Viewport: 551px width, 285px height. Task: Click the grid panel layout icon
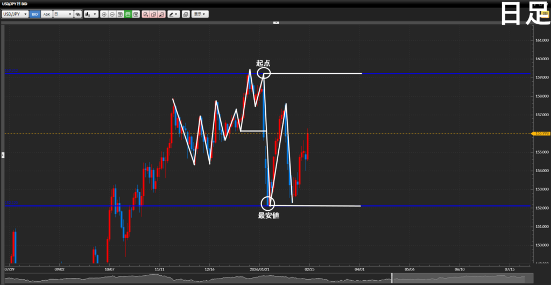coord(120,14)
